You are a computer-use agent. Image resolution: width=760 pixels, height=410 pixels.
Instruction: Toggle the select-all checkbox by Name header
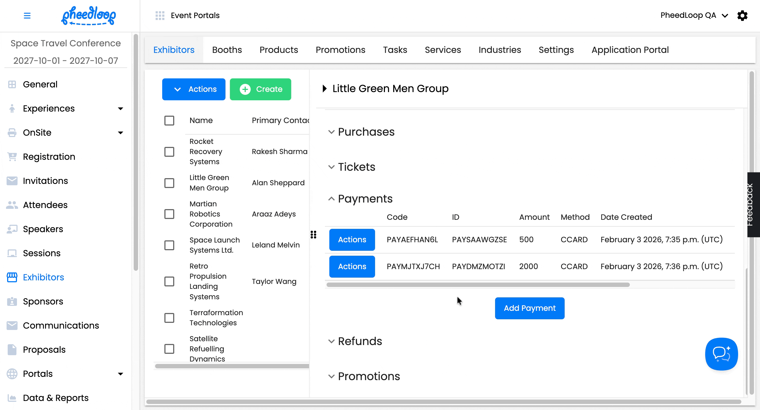[169, 120]
